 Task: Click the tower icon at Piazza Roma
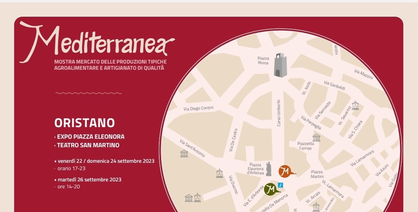click(x=280, y=65)
